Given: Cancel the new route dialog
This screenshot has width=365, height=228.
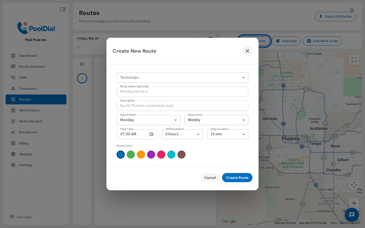Looking at the screenshot, I should pyautogui.click(x=210, y=178).
